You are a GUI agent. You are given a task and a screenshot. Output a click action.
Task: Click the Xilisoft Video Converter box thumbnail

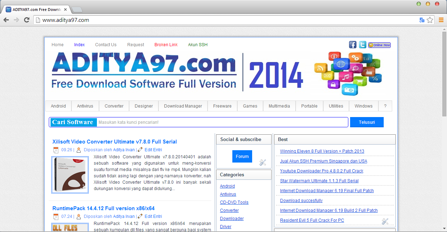[x=70, y=175]
